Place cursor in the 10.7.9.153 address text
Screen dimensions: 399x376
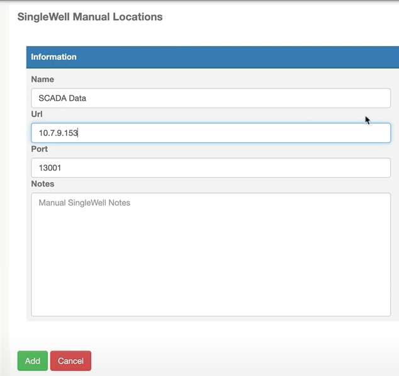coord(58,133)
